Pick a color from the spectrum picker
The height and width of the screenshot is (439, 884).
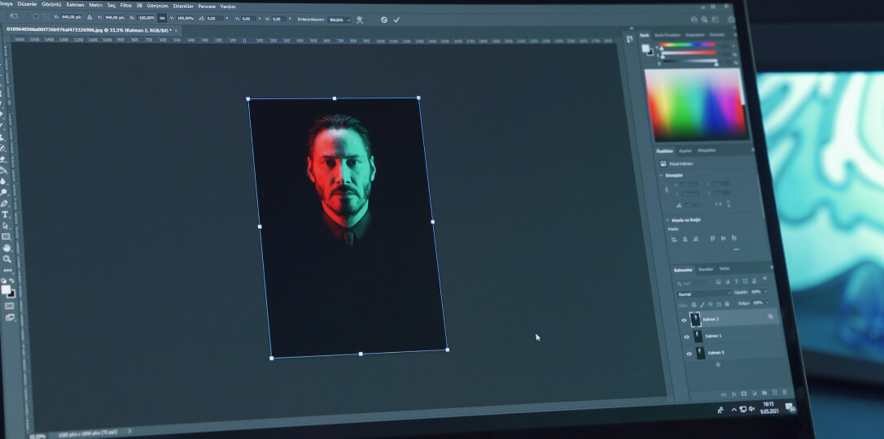[694, 103]
